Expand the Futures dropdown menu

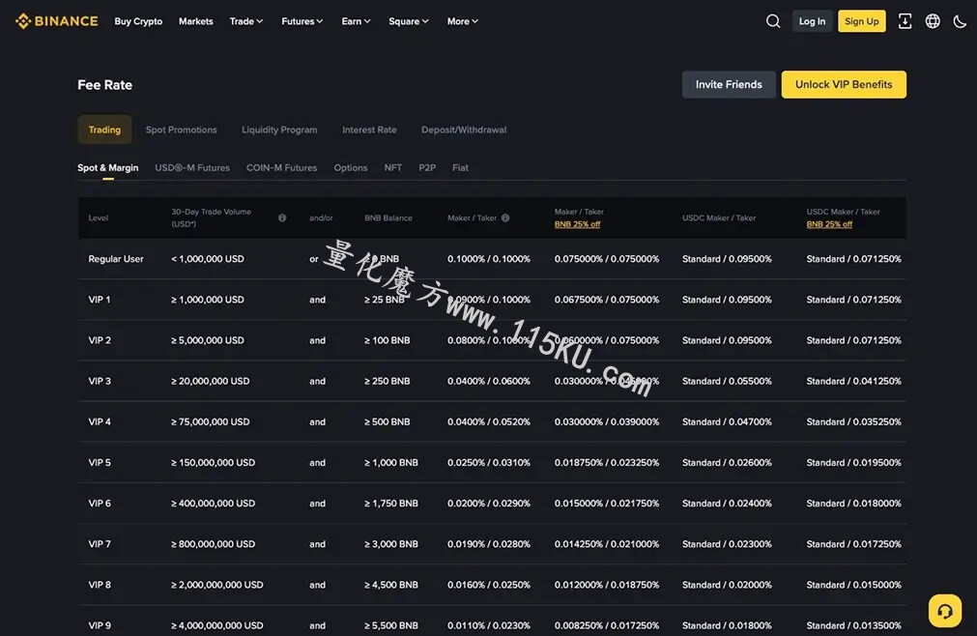(302, 21)
